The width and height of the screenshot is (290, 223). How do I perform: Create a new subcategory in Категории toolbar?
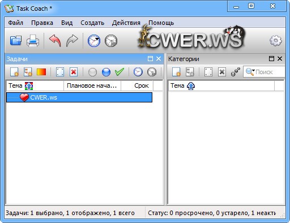click(190, 72)
